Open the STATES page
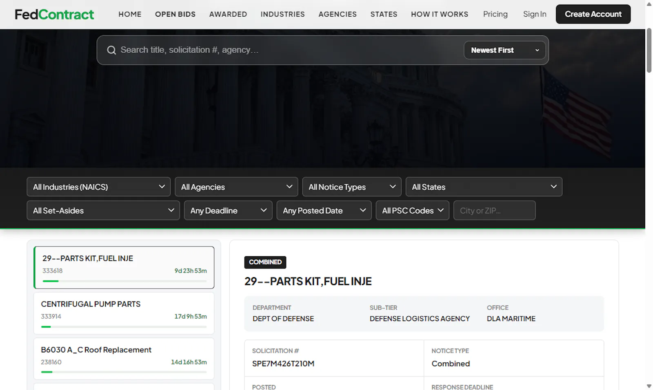The width and height of the screenshot is (653, 390). 384,14
